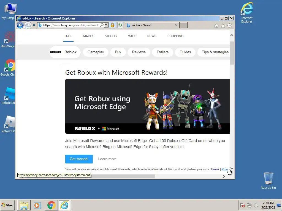
Task: Select the Roblox Player desktop icon
Action: tap(8, 124)
